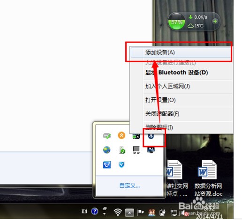
Task: Open the Wi-Fi network icon in taskbar
Action: [x=118, y=212]
